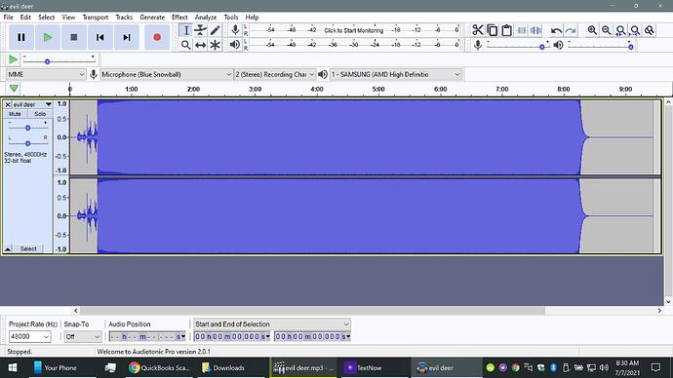Fit selection to width zoom icon
The height and width of the screenshot is (378, 673).
620,30
